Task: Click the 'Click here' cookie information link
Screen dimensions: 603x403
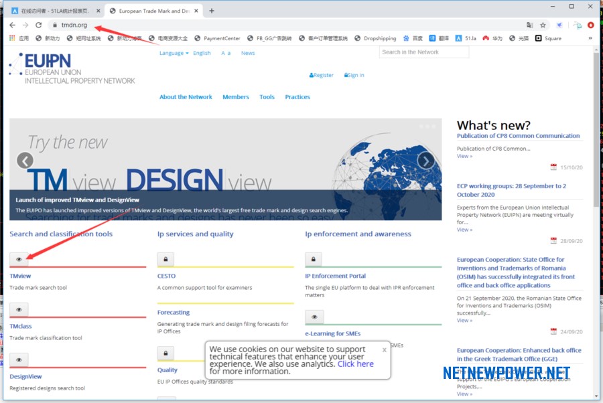Action: tap(356, 364)
